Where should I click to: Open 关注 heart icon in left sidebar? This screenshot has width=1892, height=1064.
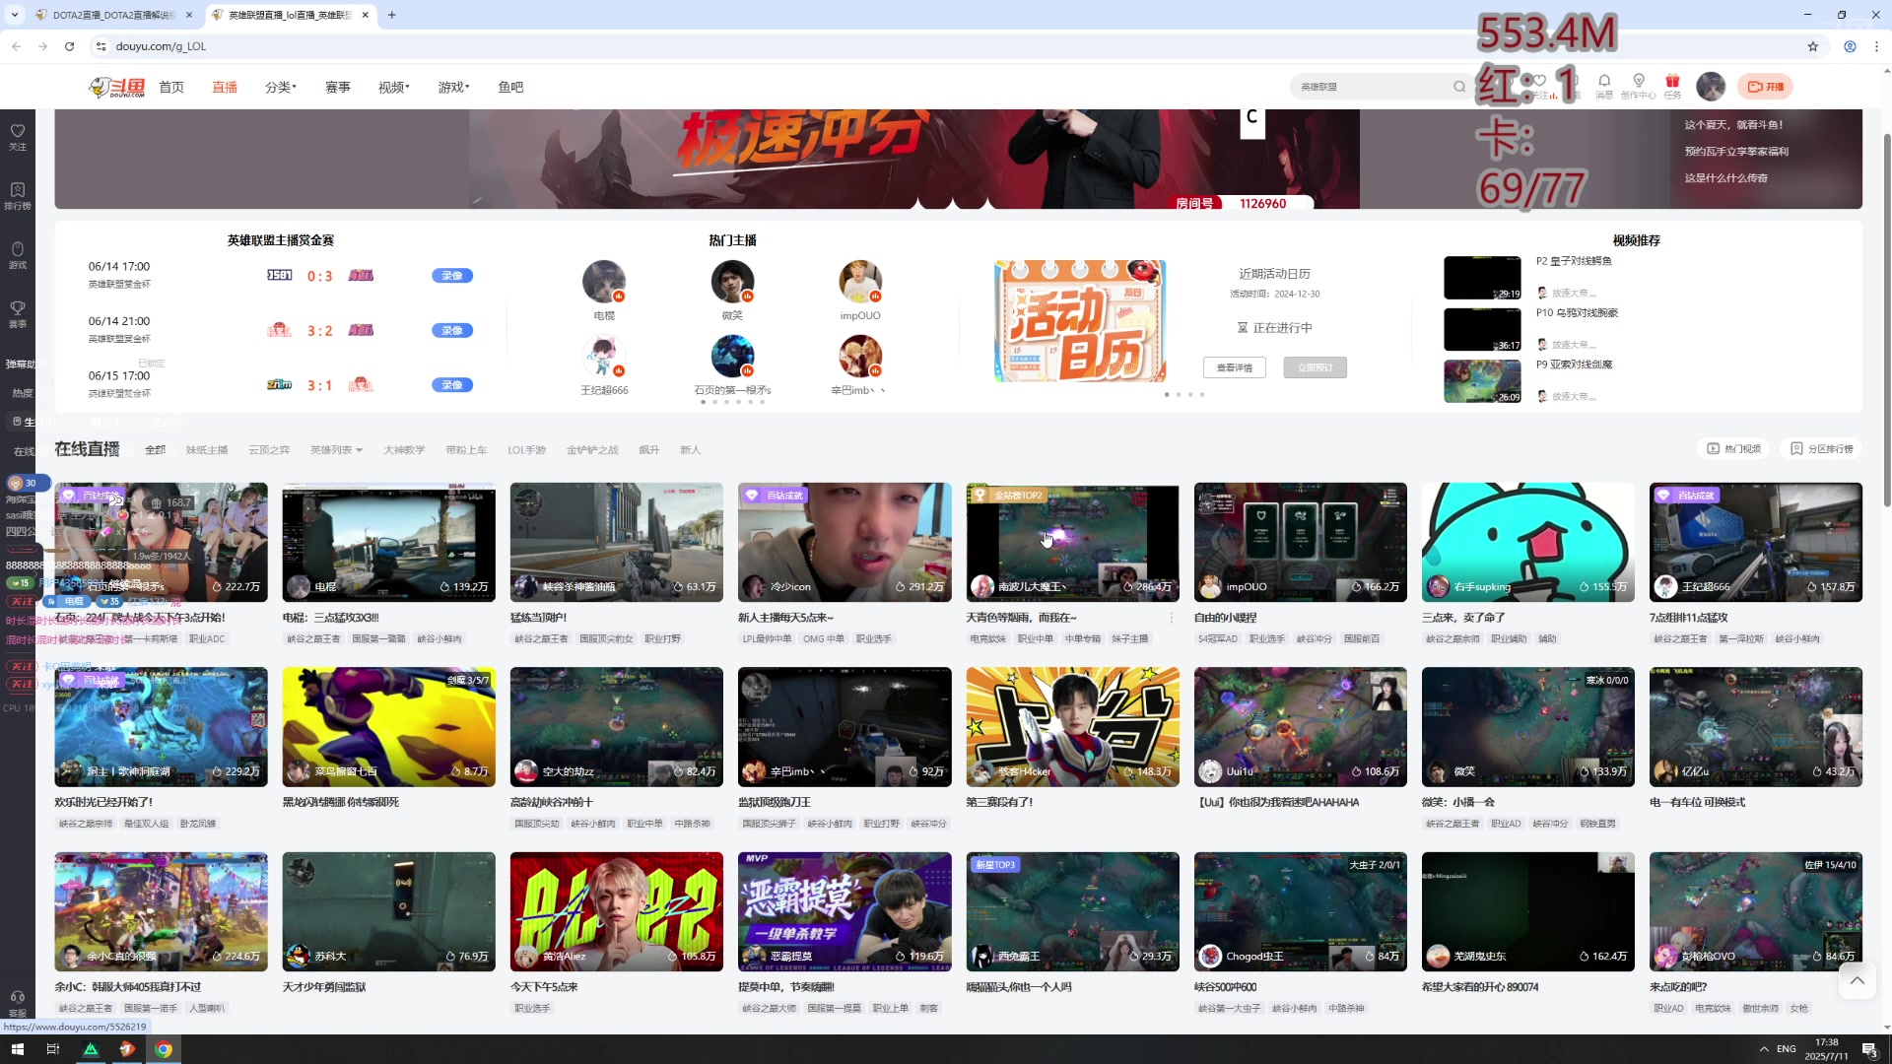[x=18, y=136]
